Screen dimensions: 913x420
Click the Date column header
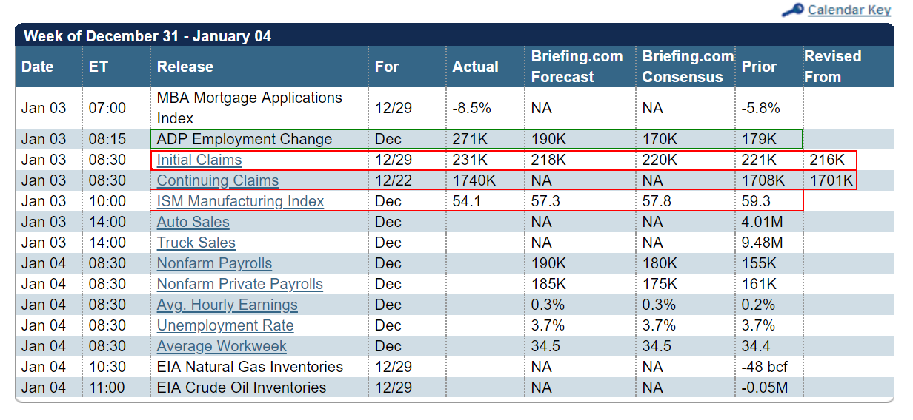coord(38,67)
